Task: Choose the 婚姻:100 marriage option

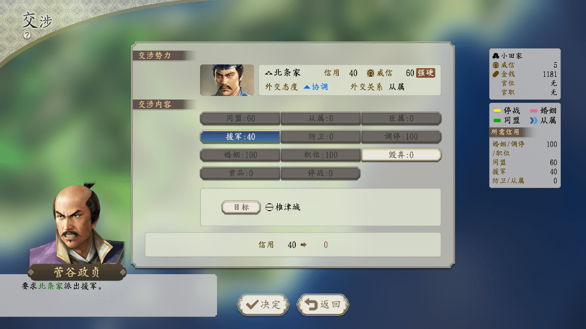Action: coord(240,155)
